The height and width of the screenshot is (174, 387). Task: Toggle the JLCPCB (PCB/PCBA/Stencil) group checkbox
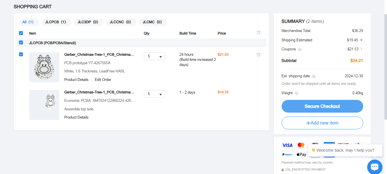(21, 43)
